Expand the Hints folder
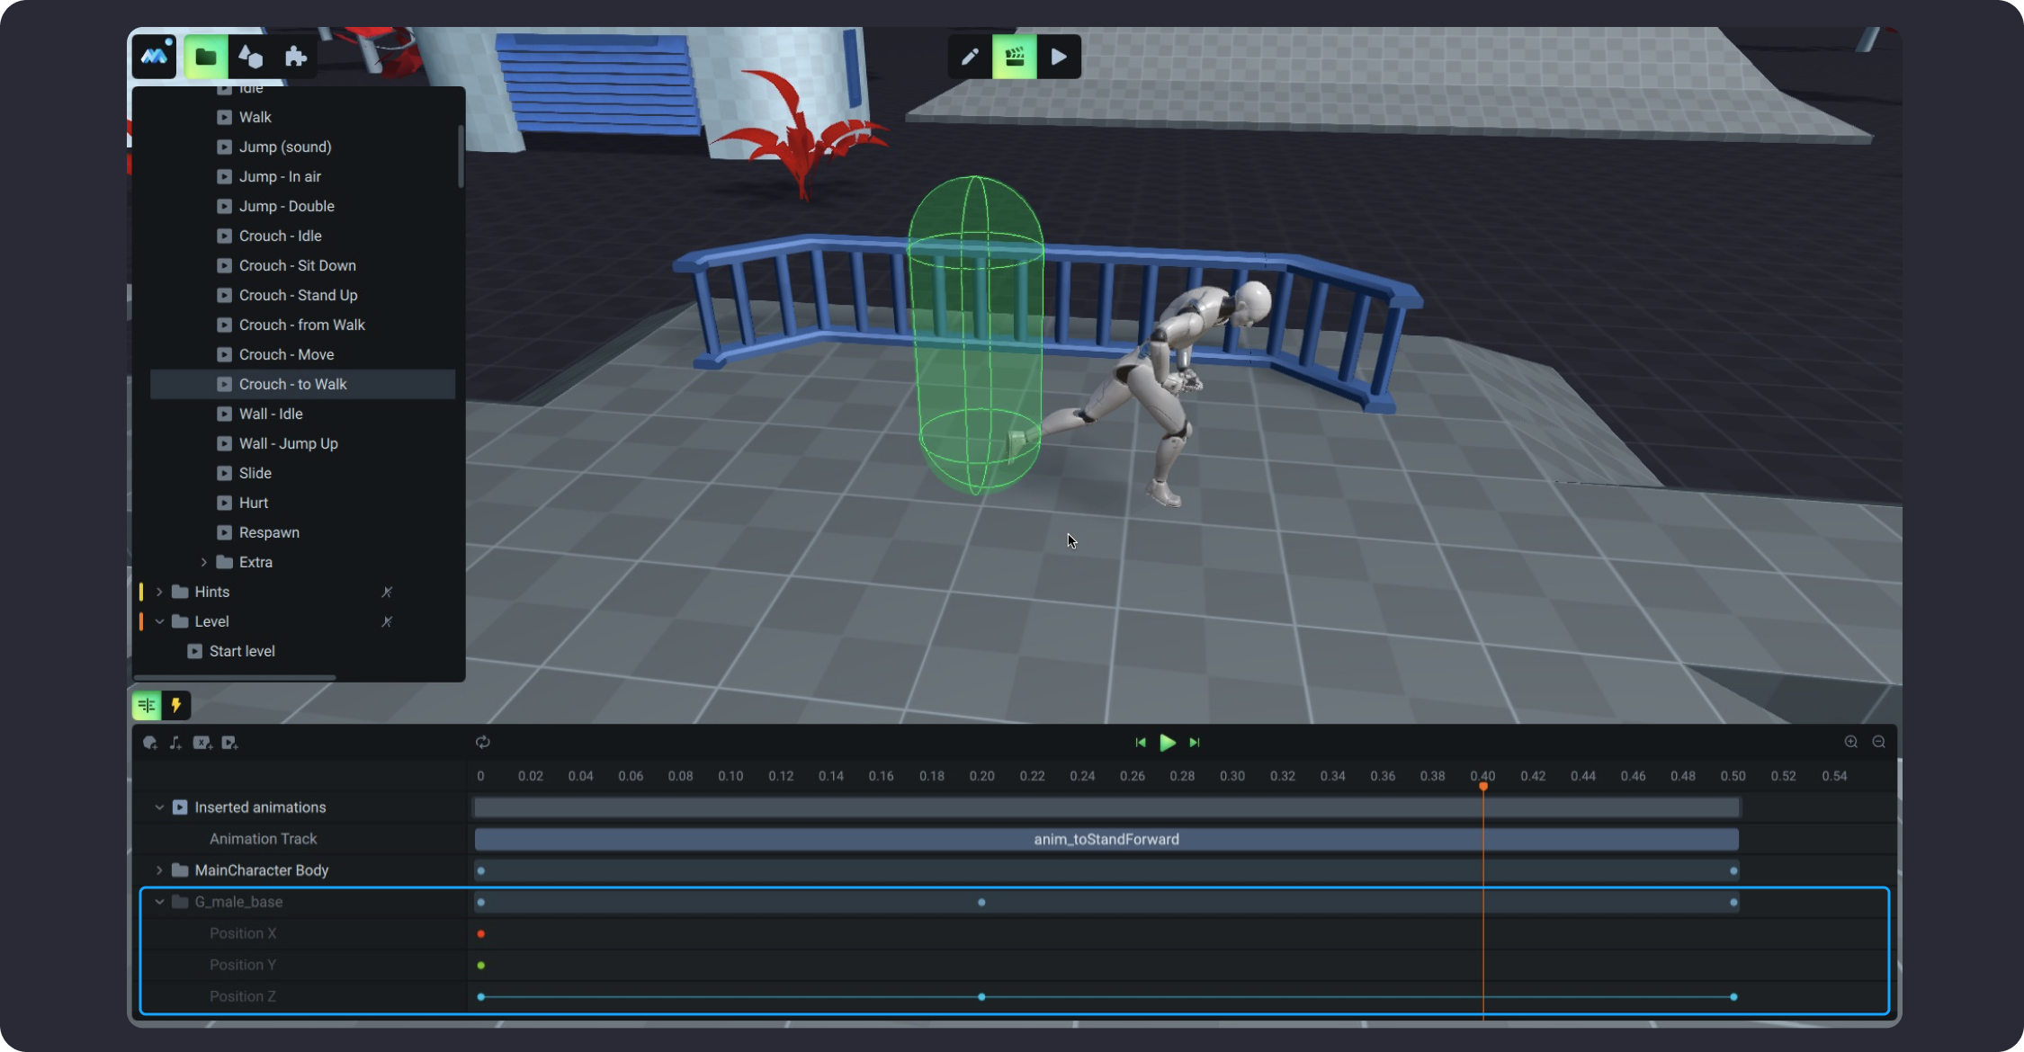 (159, 592)
